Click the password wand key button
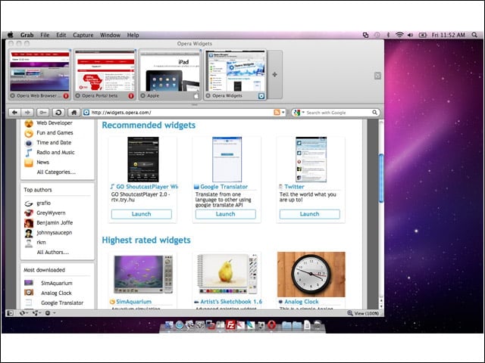Image resolution: width=485 pixels, height=363 pixels. point(42,113)
